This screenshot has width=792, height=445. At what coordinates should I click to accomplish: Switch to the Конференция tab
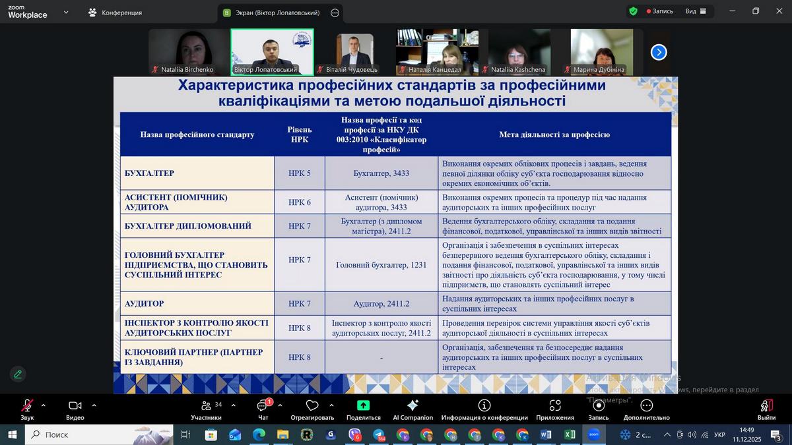tap(115, 13)
